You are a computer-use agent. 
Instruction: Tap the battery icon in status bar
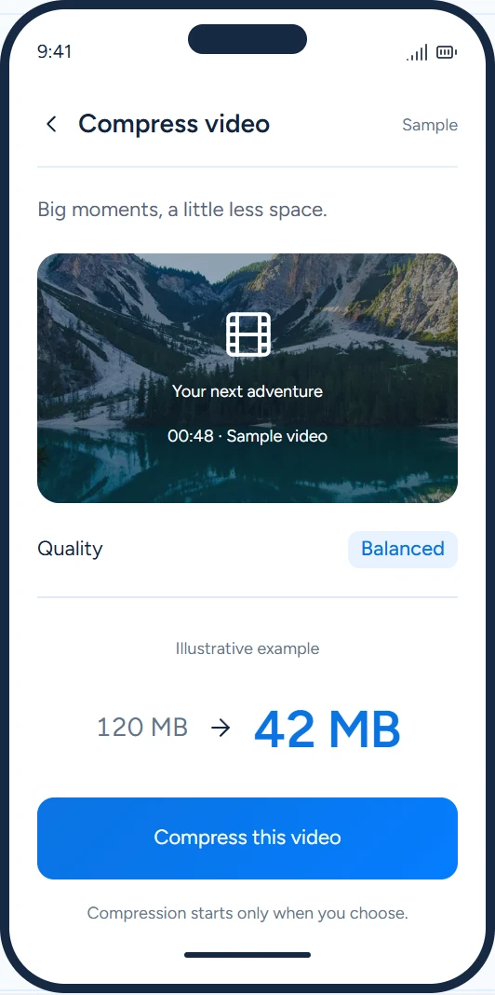[x=447, y=52]
